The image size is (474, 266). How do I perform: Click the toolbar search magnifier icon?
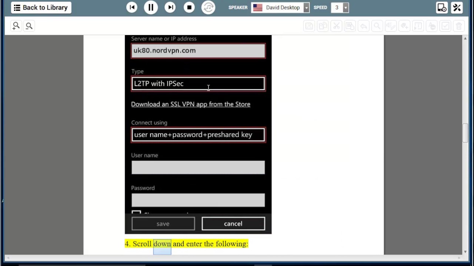[377, 26]
